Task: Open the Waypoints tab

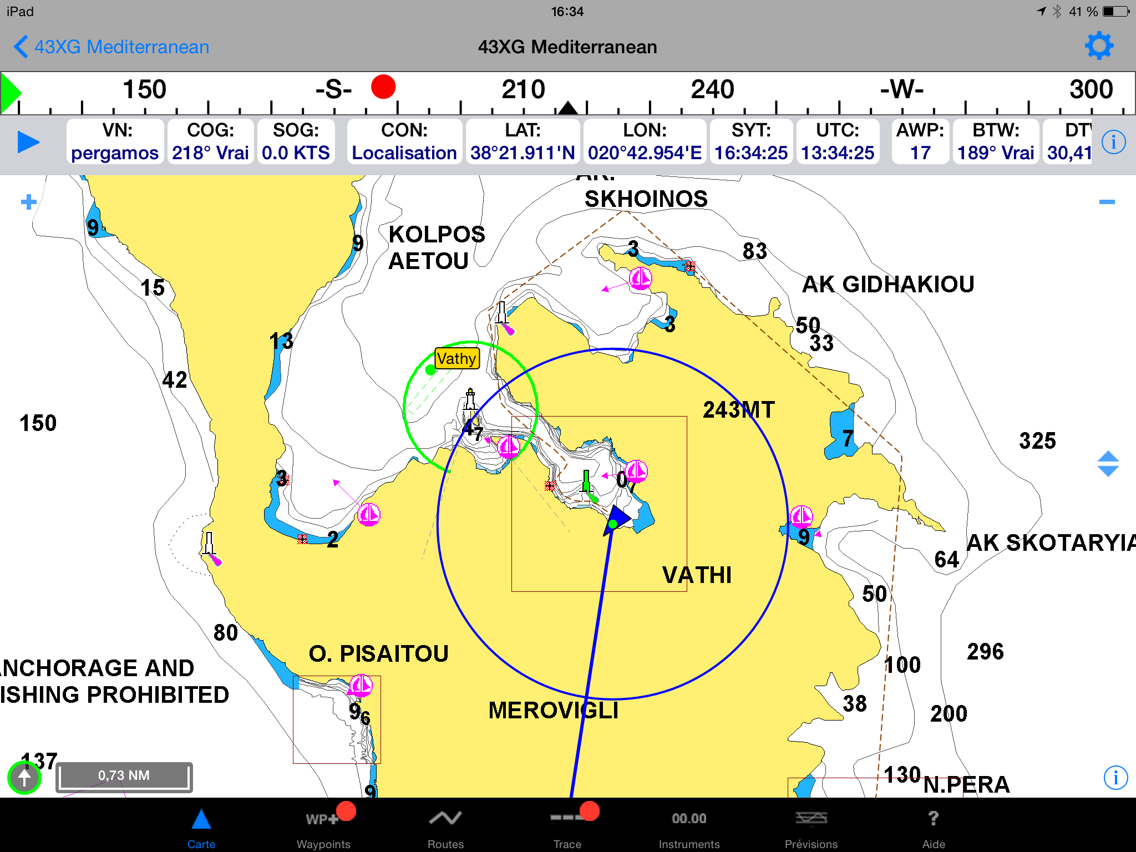Action: (323, 828)
